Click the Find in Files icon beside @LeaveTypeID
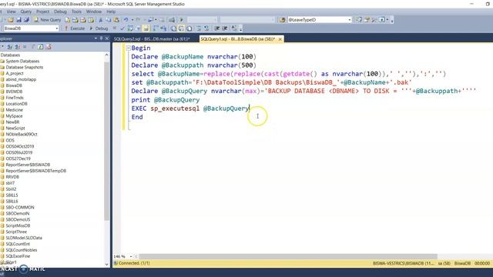This screenshot has height=277, width=493. (282, 20)
